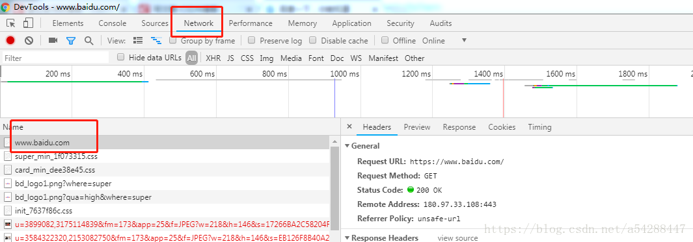Clear the network log
This screenshot has height=242, width=693.
(29, 41)
